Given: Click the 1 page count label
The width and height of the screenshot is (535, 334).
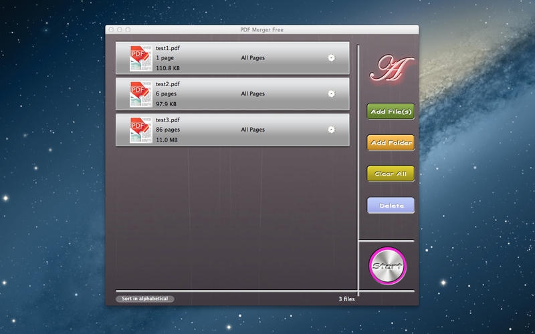Looking at the screenshot, I should point(165,58).
